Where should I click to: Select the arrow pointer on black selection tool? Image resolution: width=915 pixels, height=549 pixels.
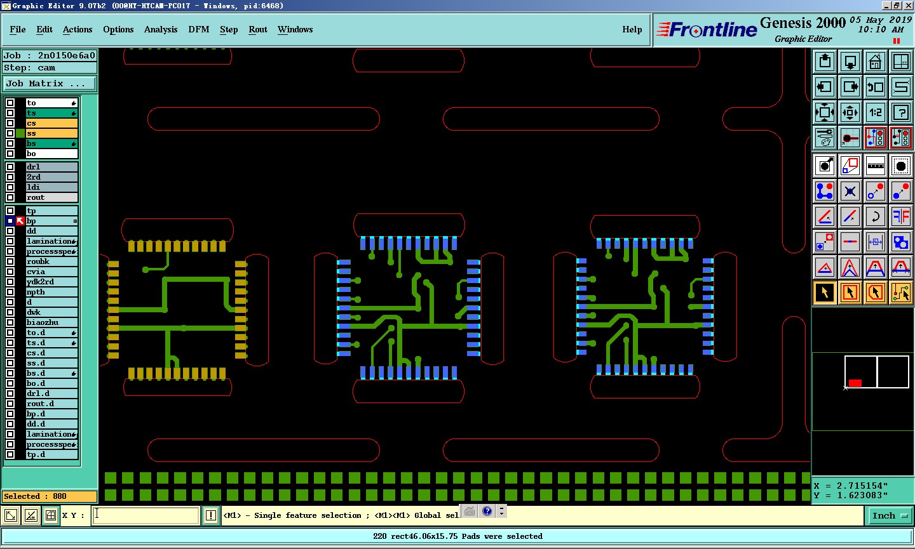point(825,293)
